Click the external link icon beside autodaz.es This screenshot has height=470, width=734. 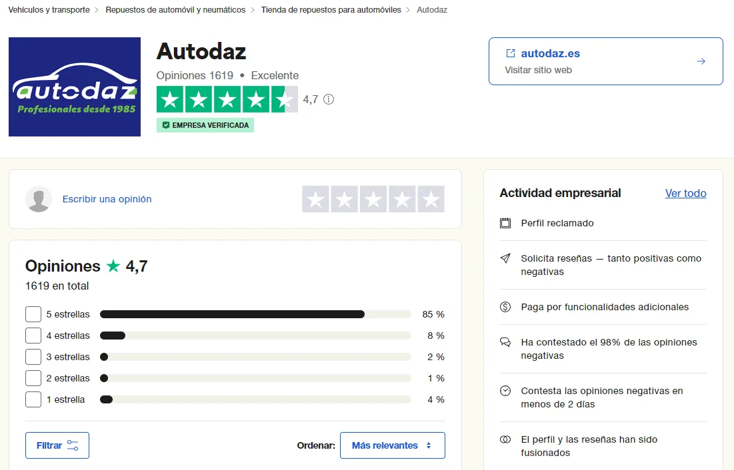click(x=510, y=53)
